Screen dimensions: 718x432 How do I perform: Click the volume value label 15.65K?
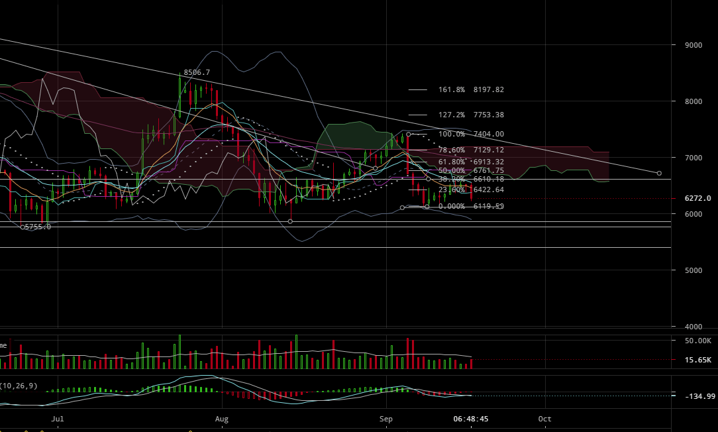click(x=697, y=360)
